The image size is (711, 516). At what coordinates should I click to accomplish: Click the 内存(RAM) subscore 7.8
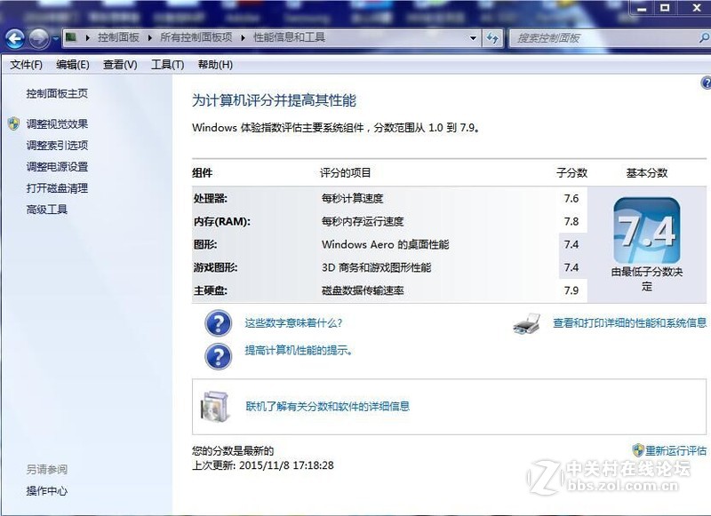pyautogui.click(x=571, y=221)
